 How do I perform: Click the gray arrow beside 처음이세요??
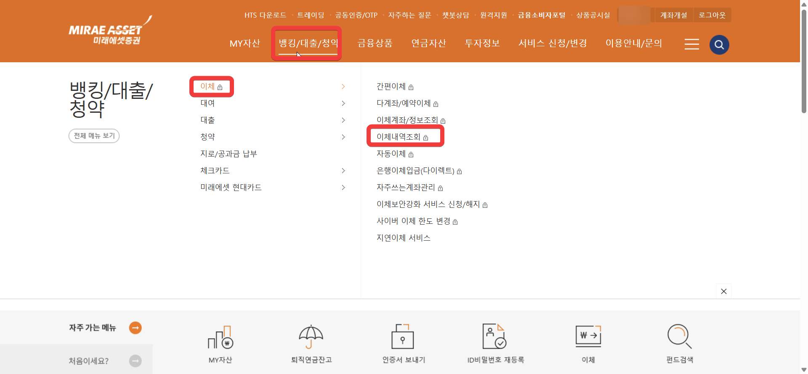[x=135, y=361]
